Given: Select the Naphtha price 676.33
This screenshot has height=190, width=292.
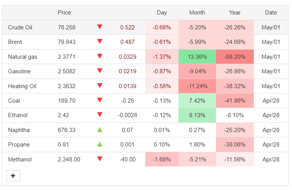Looking at the screenshot, I should [x=67, y=130].
